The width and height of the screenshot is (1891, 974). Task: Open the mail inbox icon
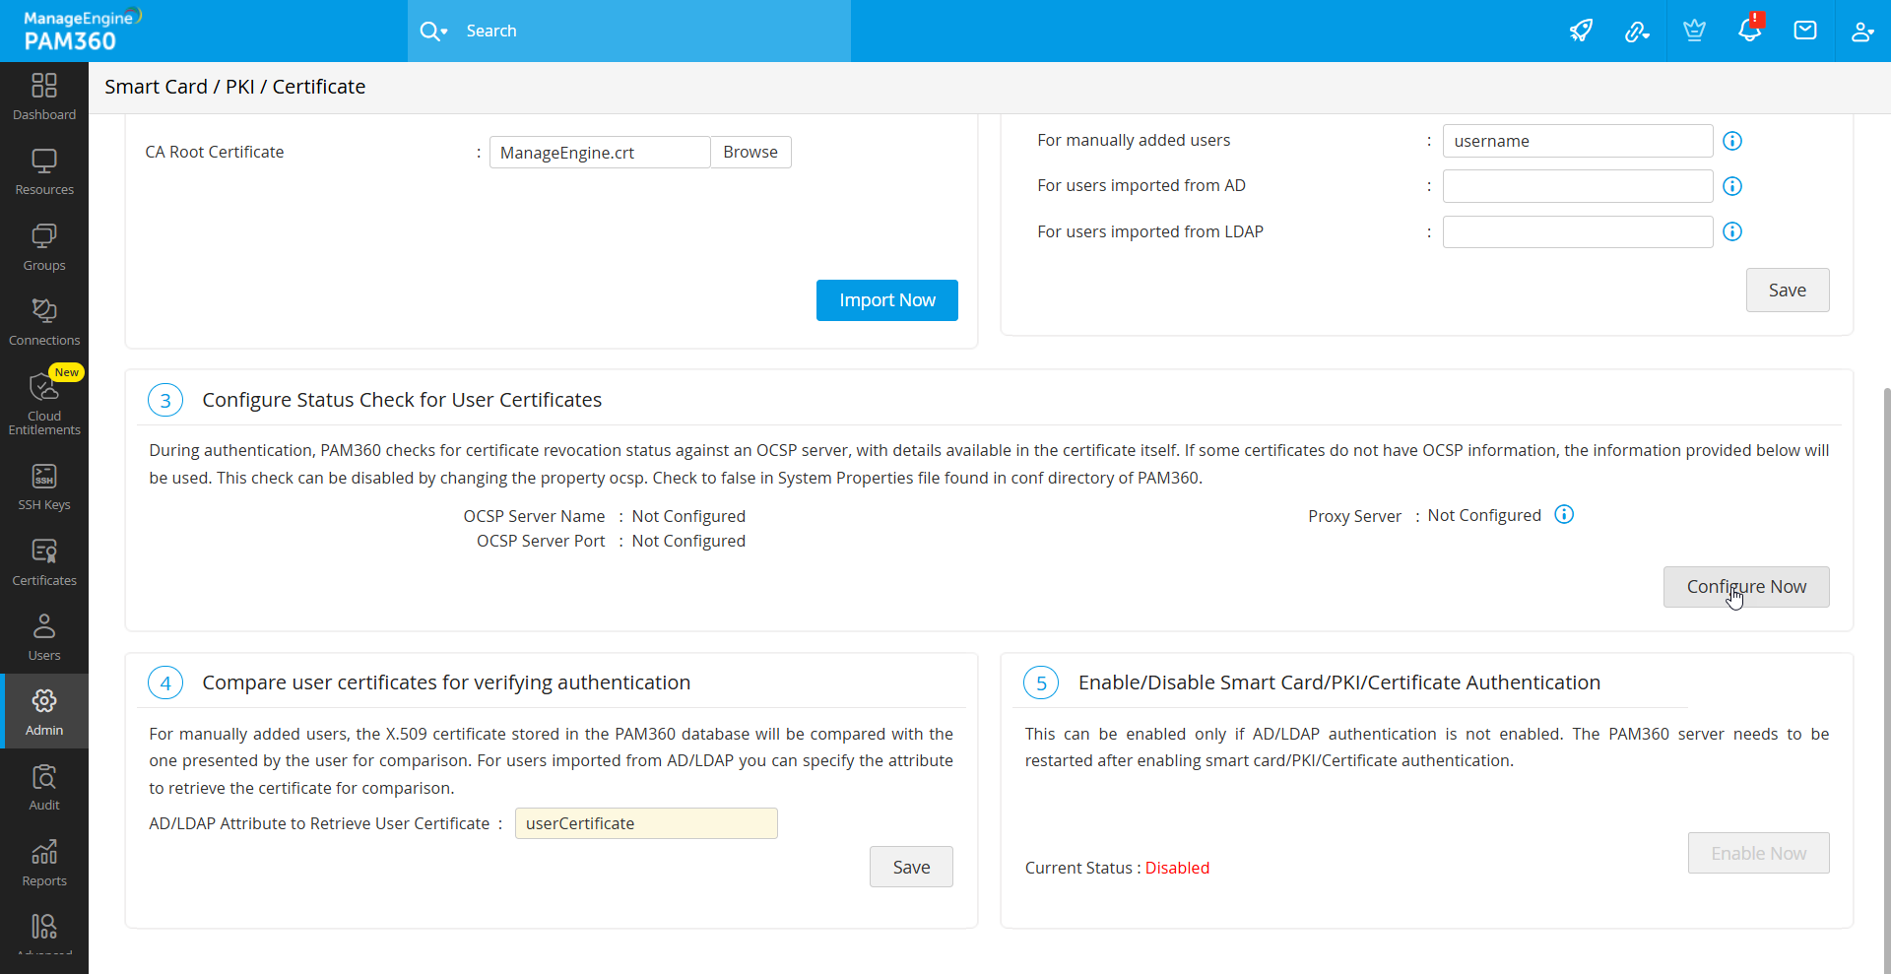[1805, 31]
